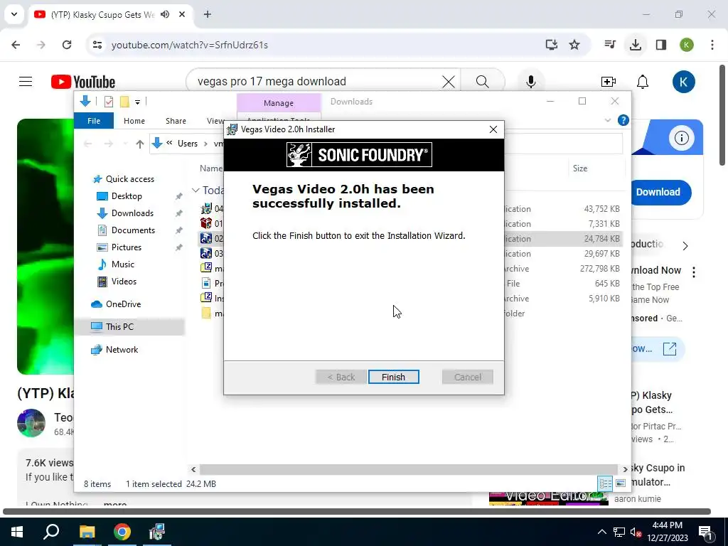Open Videos in Explorer navigation pane
728x546 pixels.
(124, 282)
